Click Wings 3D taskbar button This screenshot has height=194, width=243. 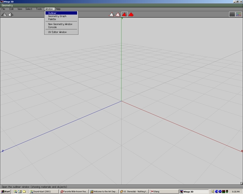194,191
